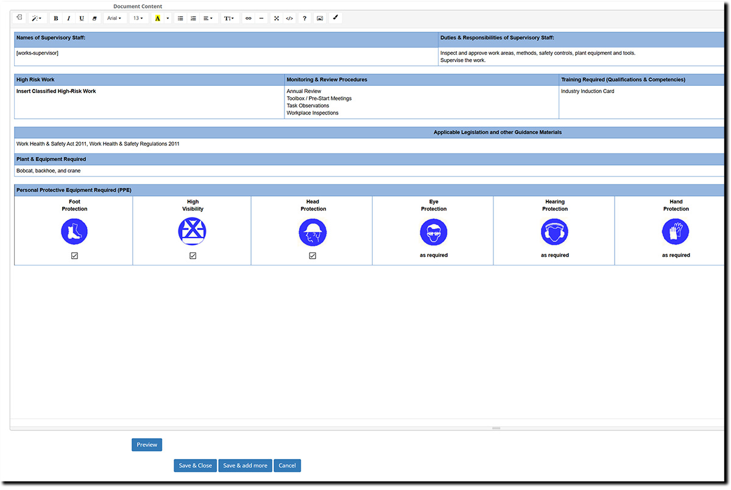Open the Arial font family dropdown
The height and width of the screenshot is (490, 731).
(x=115, y=18)
